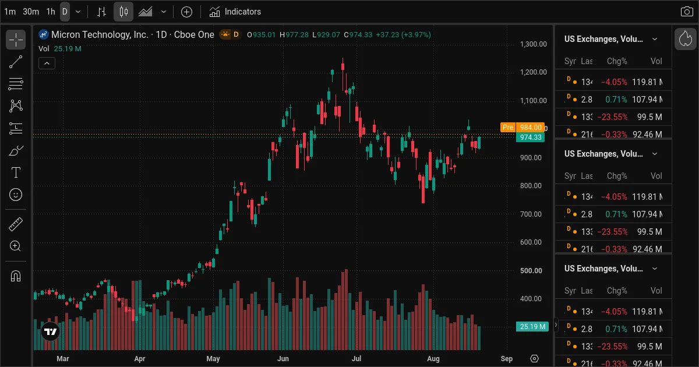Select the trend line drawing tool
The width and height of the screenshot is (699, 367).
(x=16, y=62)
